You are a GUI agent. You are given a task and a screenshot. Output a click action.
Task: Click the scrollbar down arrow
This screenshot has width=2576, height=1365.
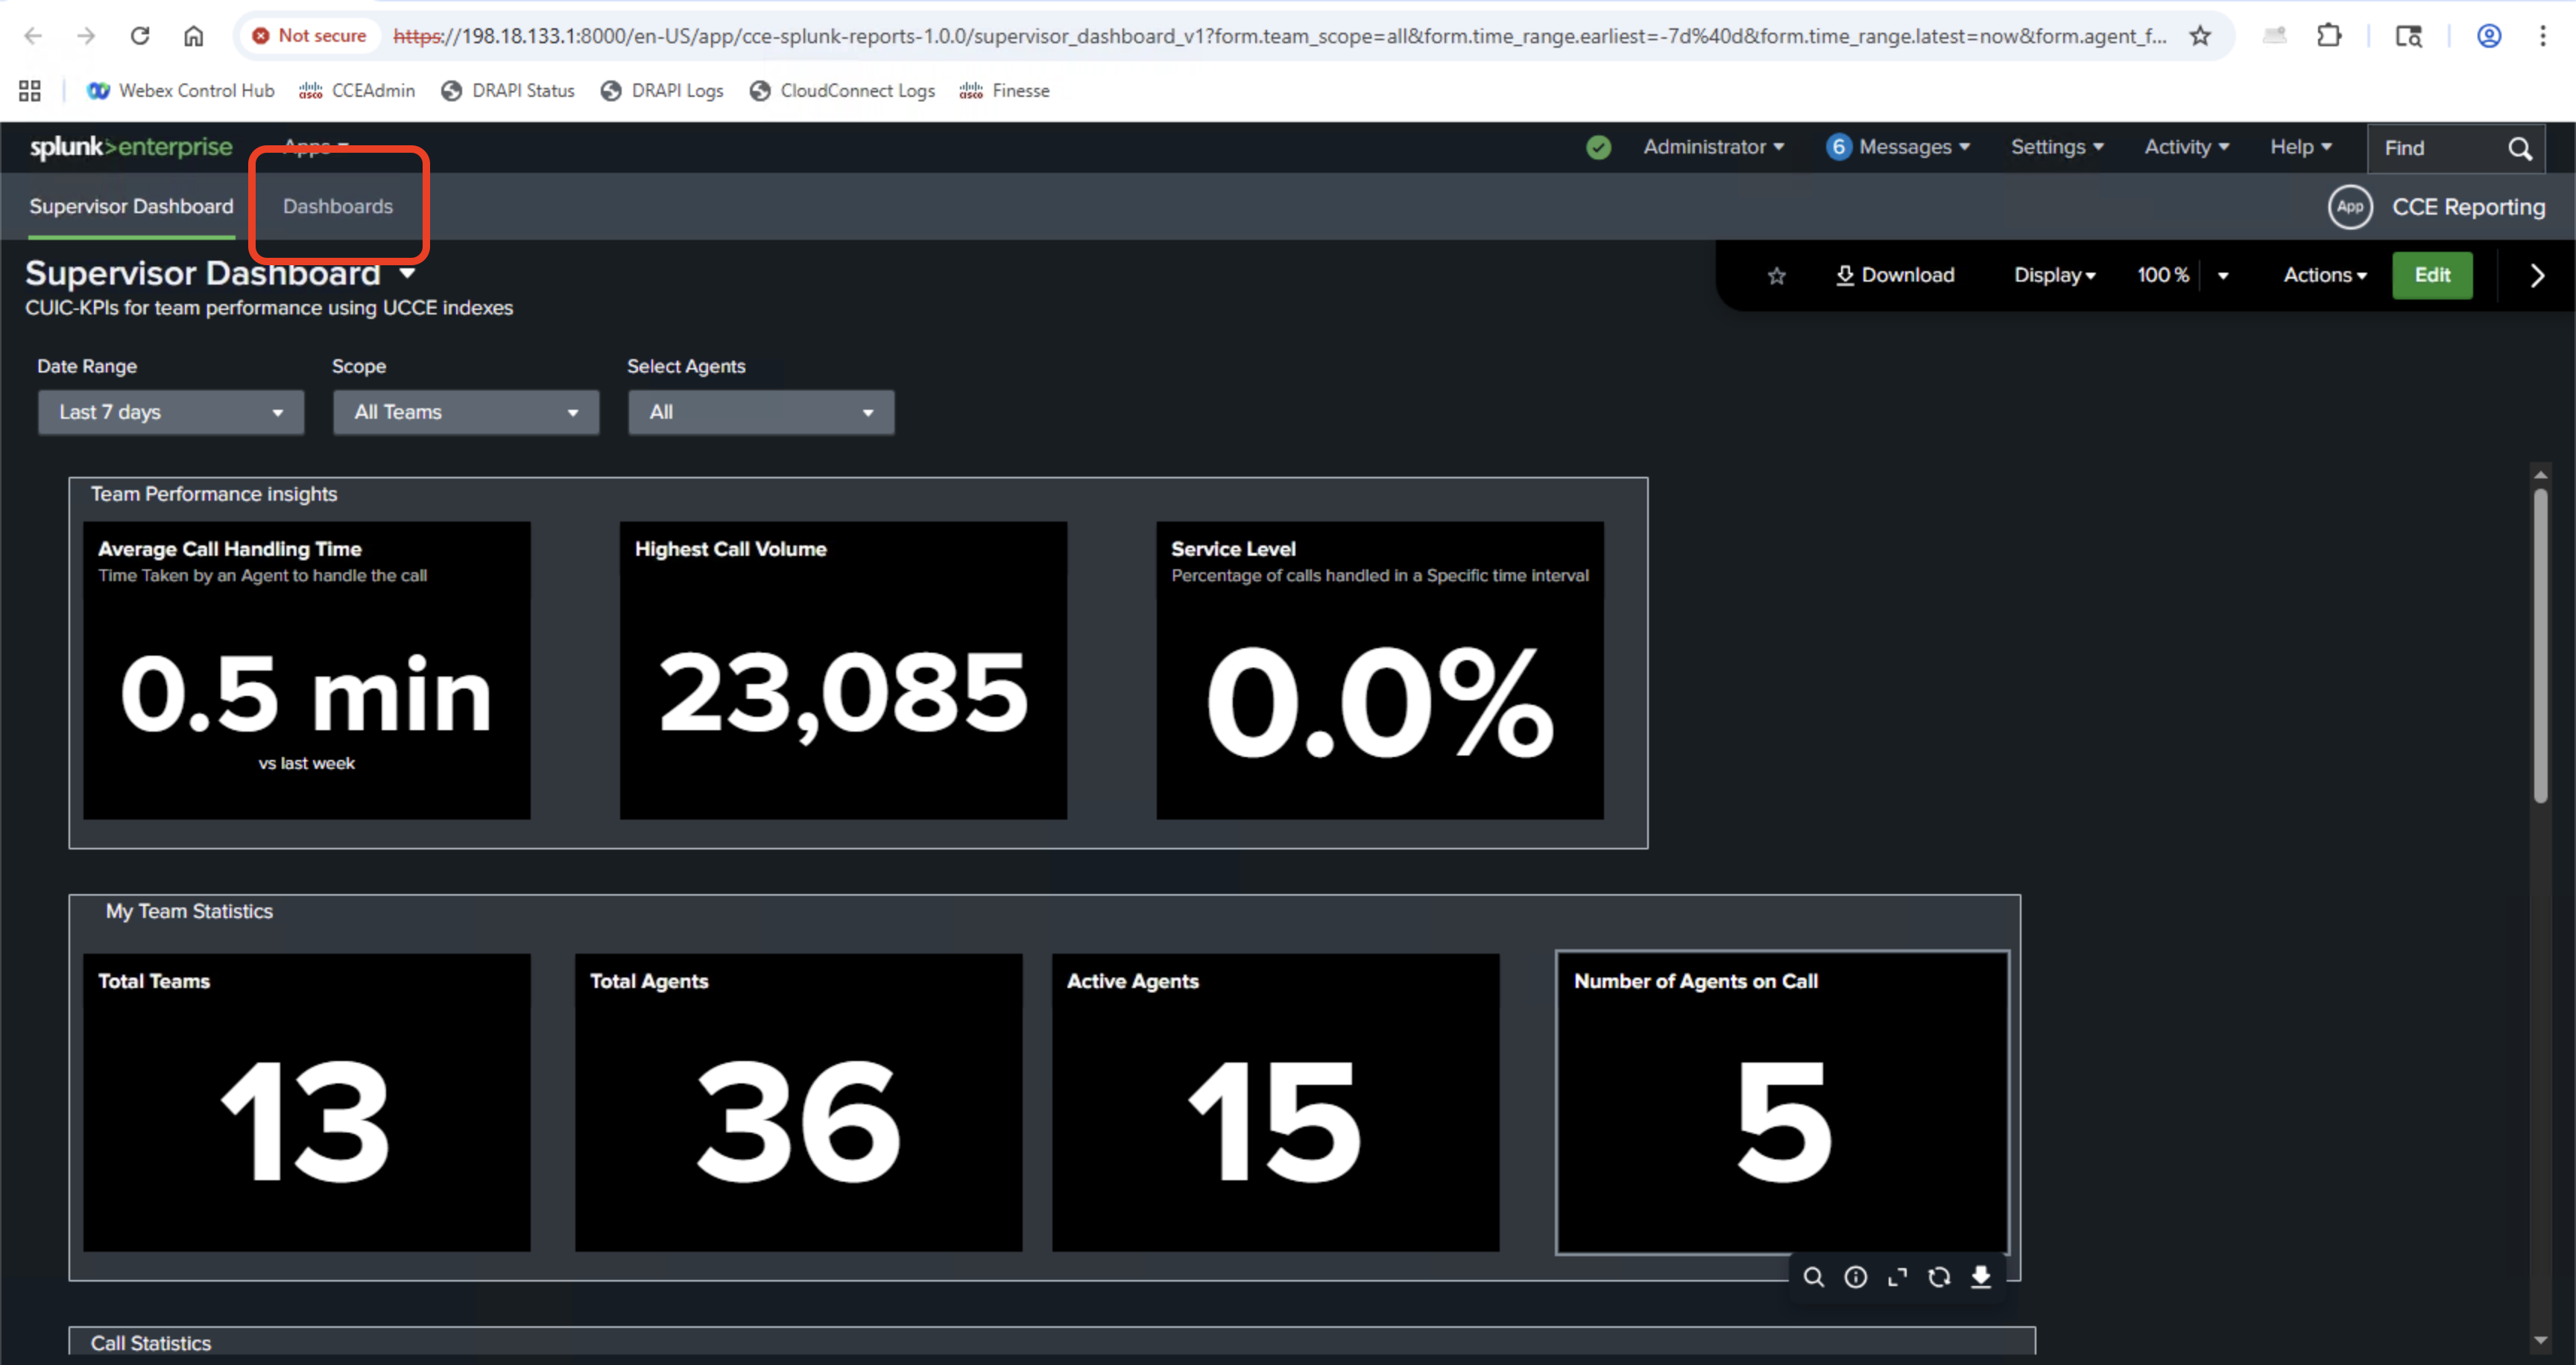point(2540,1341)
